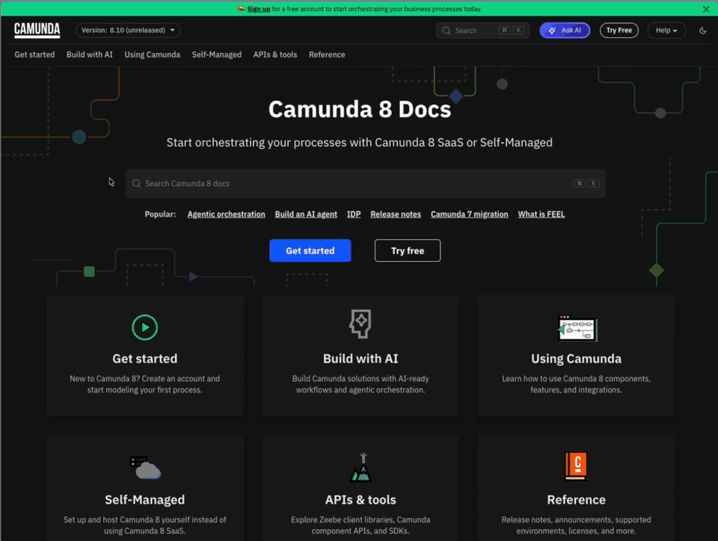Open the Version 8.10 dropdown
The width and height of the screenshot is (718, 541).
coord(128,30)
